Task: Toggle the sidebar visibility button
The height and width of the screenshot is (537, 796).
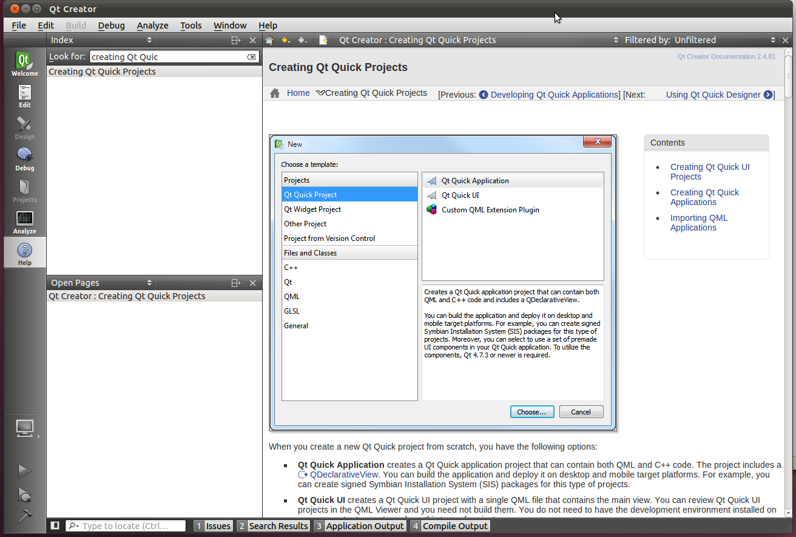Action: [55, 526]
